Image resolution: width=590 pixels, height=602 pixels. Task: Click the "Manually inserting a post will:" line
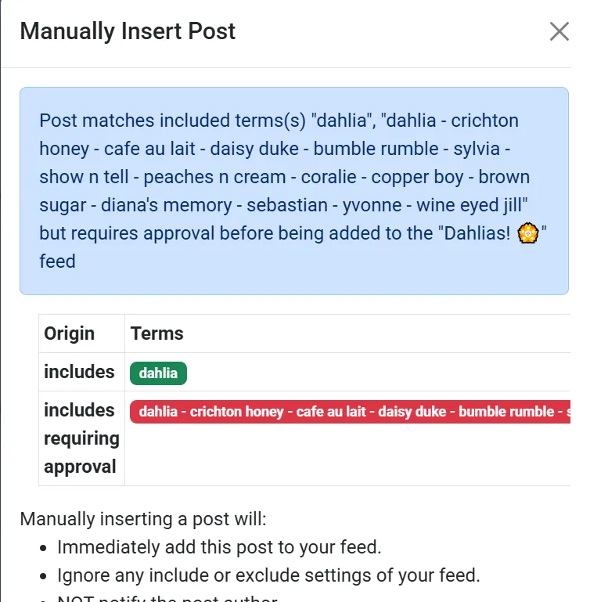click(x=143, y=519)
